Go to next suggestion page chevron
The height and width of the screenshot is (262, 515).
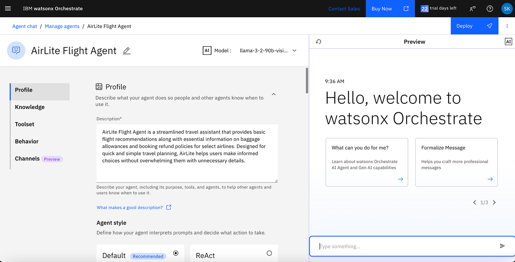click(494, 202)
